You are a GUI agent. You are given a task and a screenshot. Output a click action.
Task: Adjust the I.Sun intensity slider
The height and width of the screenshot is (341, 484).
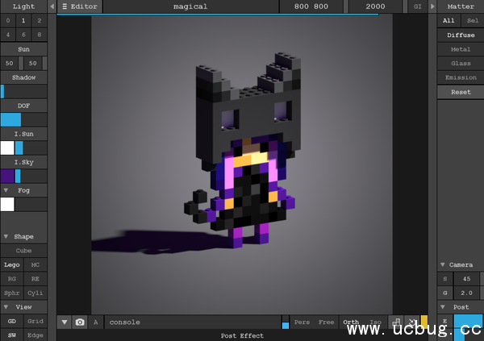[31, 148]
